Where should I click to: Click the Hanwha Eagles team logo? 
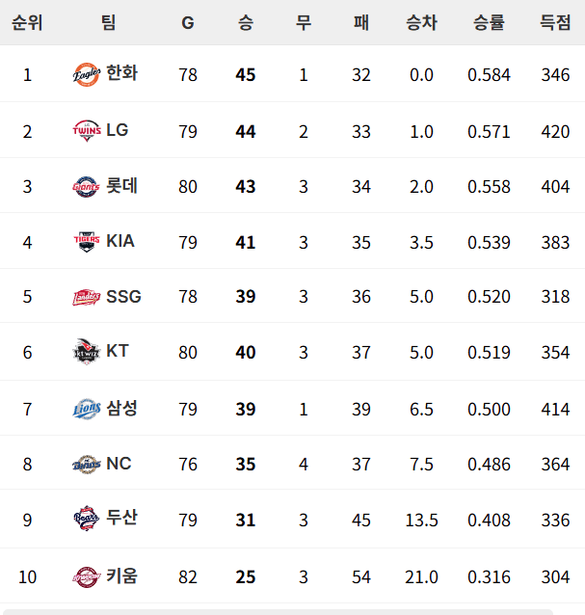tap(87, 74)
